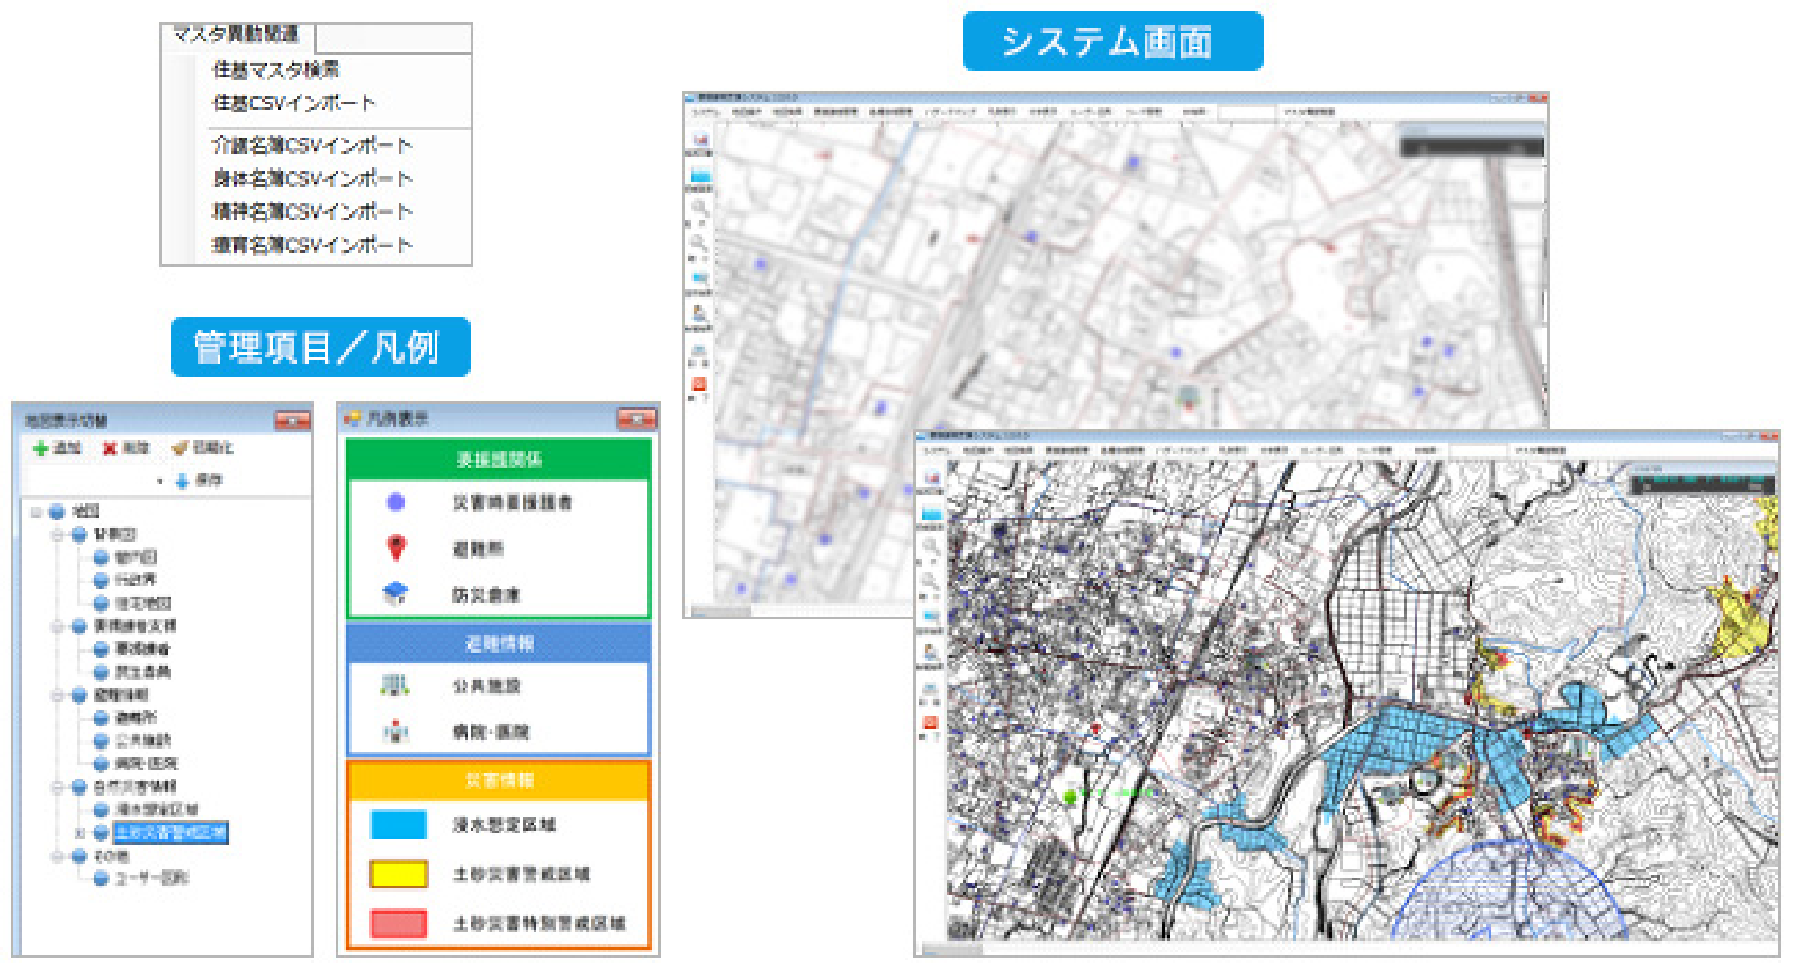1800x963 pixels.
Task: Click the blue 浸水想定区域 color swatch
Action: point(398,824)
